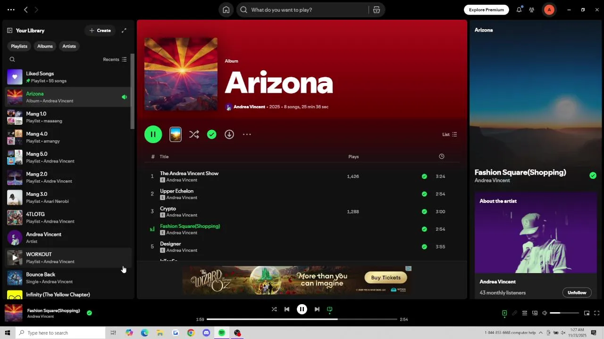The image size is (604, 339).
Task: Open the Friend Activity icon
Action: 532,10
